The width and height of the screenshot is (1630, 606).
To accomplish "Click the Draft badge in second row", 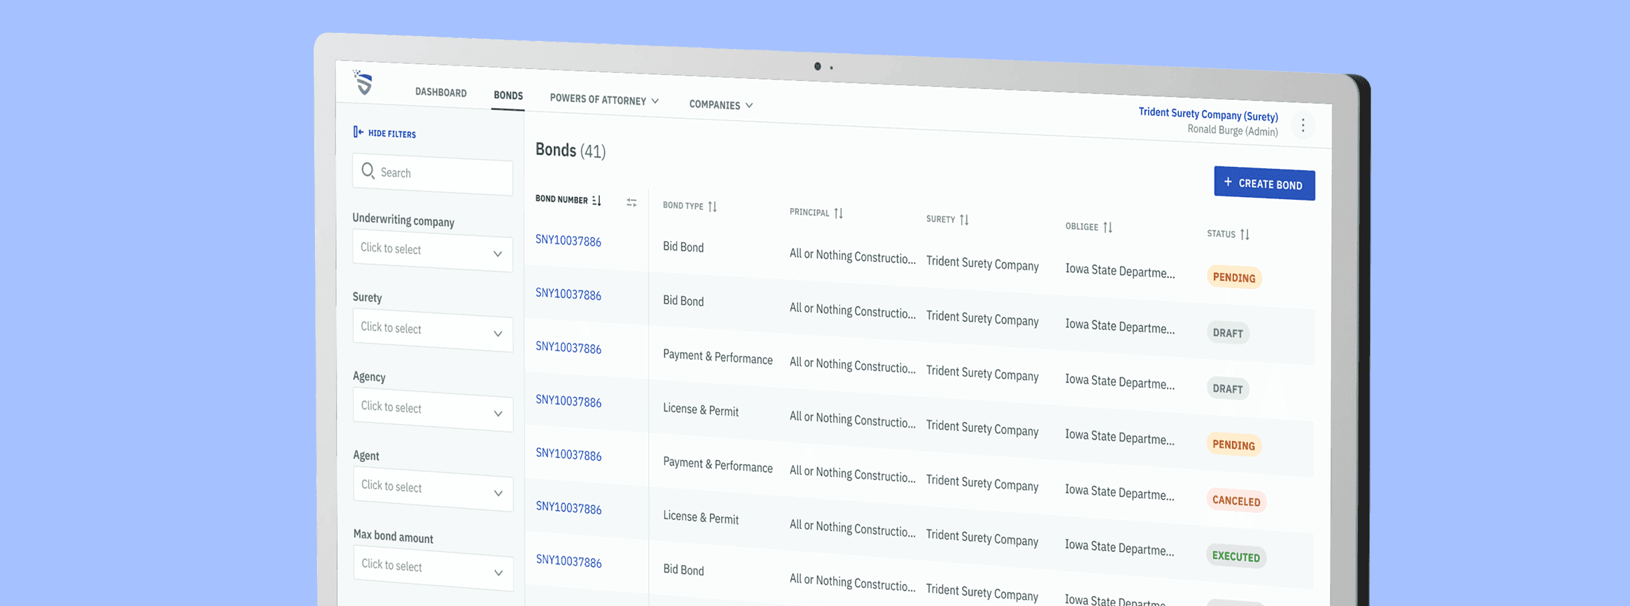I will [x=1228, y=332].
